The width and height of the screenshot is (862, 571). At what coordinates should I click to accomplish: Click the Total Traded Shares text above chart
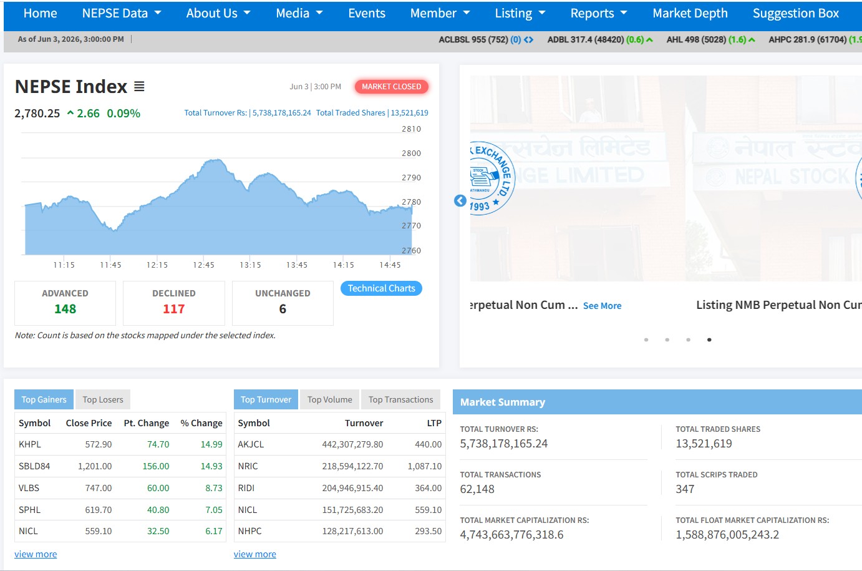[x=372, y=113]
